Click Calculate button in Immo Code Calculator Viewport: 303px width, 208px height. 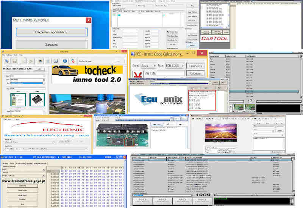click(x=195, y=73)
